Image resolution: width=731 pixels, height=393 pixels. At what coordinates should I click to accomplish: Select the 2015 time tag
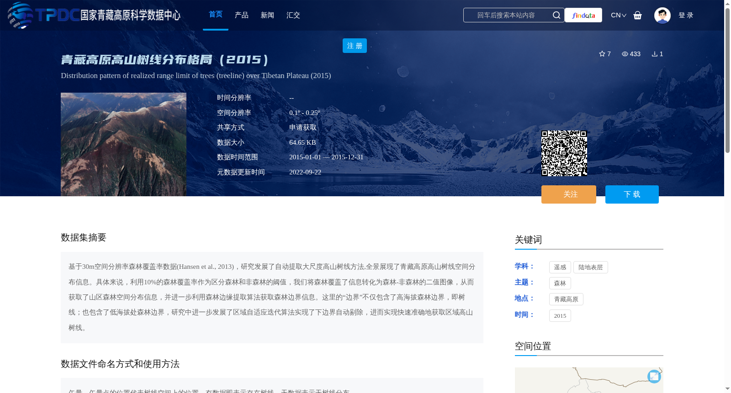coord(560,316)
